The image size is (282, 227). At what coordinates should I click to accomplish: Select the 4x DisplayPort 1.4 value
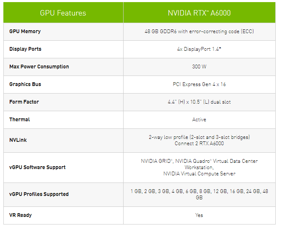tap(199, 49)
